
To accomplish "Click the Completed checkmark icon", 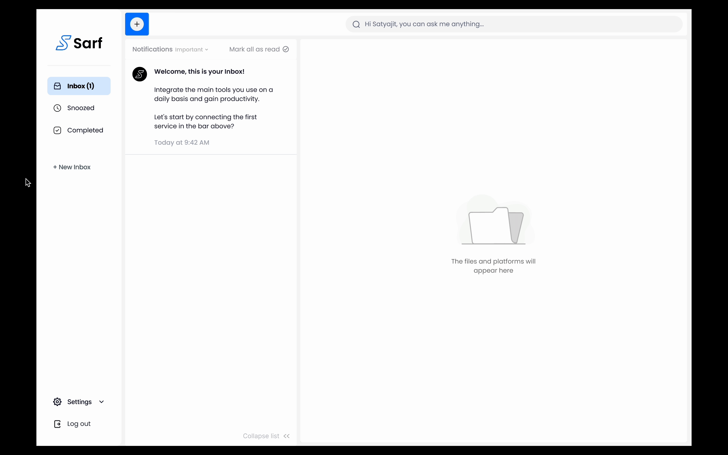I will click(57, 130).
